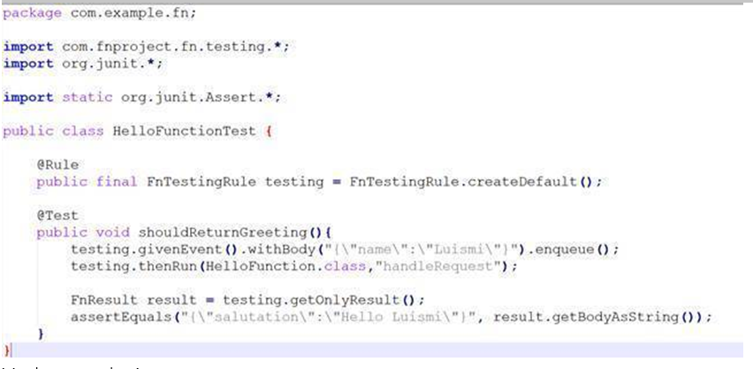This screenshot has height=369, width=753.
Task: Click the @Test annotation
Action: coord(57,215)
